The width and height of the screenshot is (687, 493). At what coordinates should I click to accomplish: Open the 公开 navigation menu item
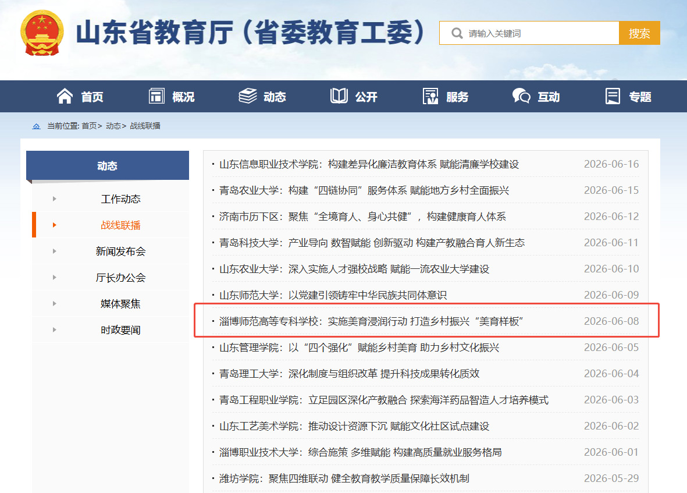click(x=366, y=97)
